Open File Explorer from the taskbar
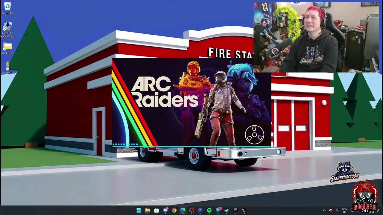The height and width of the screenshot is (215, 383). tap(148, 210)
